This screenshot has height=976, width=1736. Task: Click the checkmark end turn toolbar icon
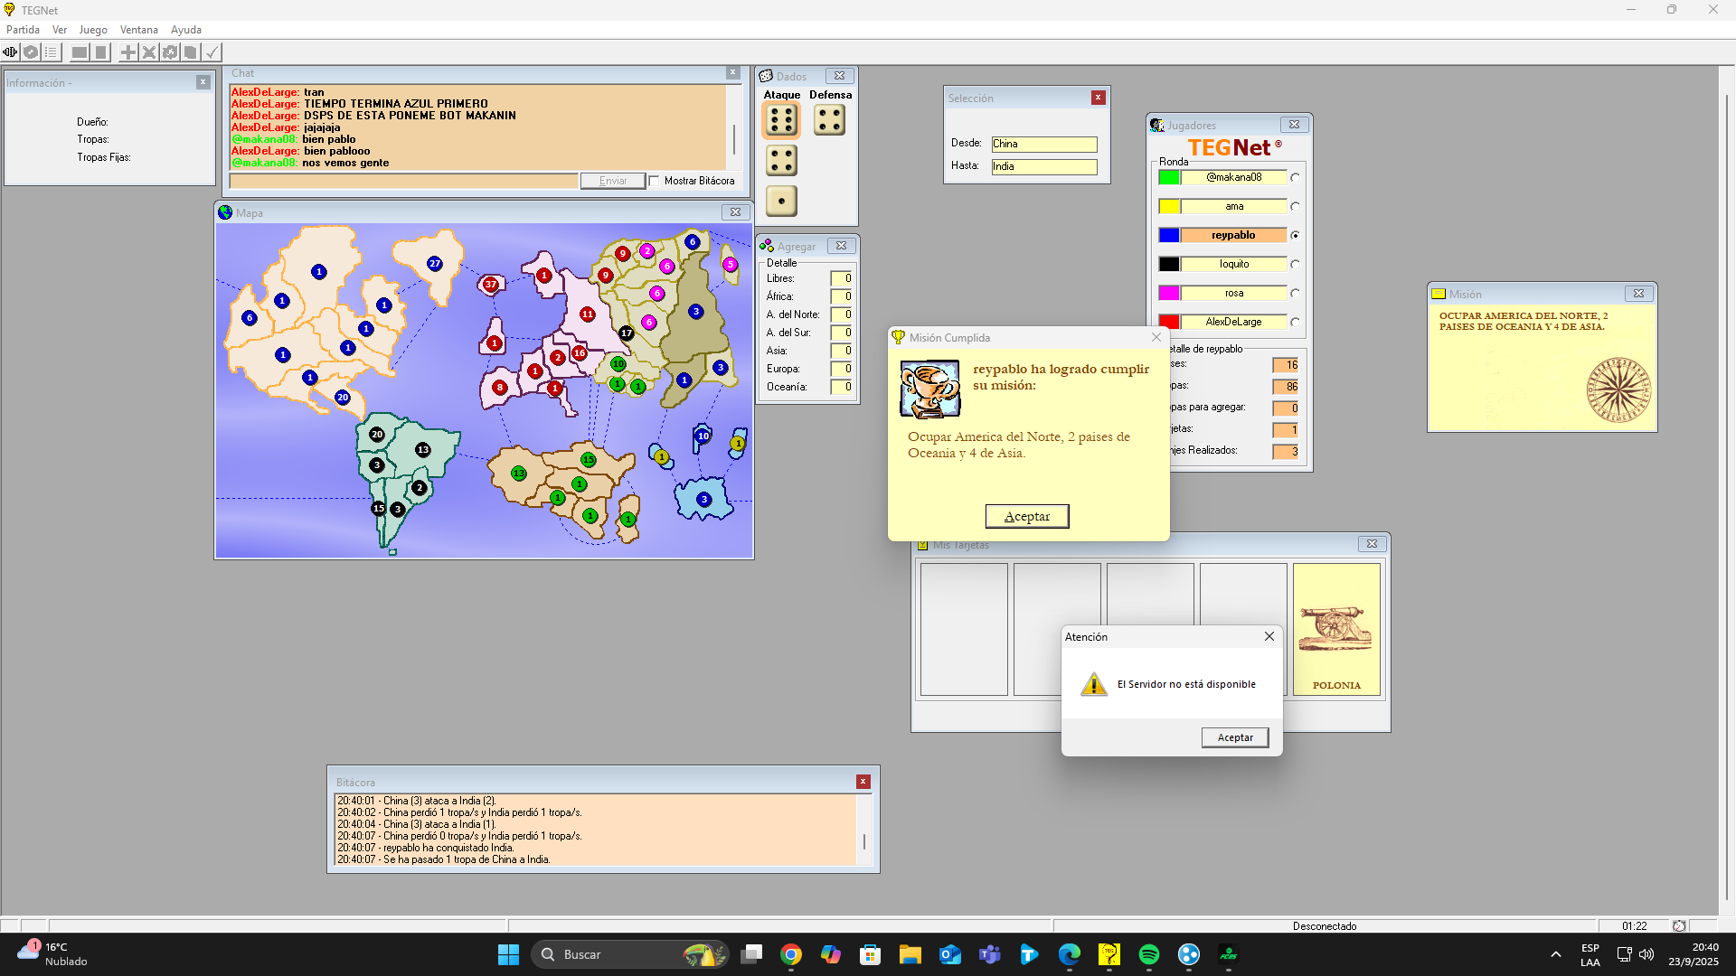212,52
